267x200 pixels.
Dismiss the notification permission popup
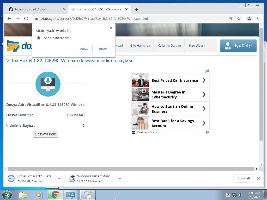coord(111,28)
